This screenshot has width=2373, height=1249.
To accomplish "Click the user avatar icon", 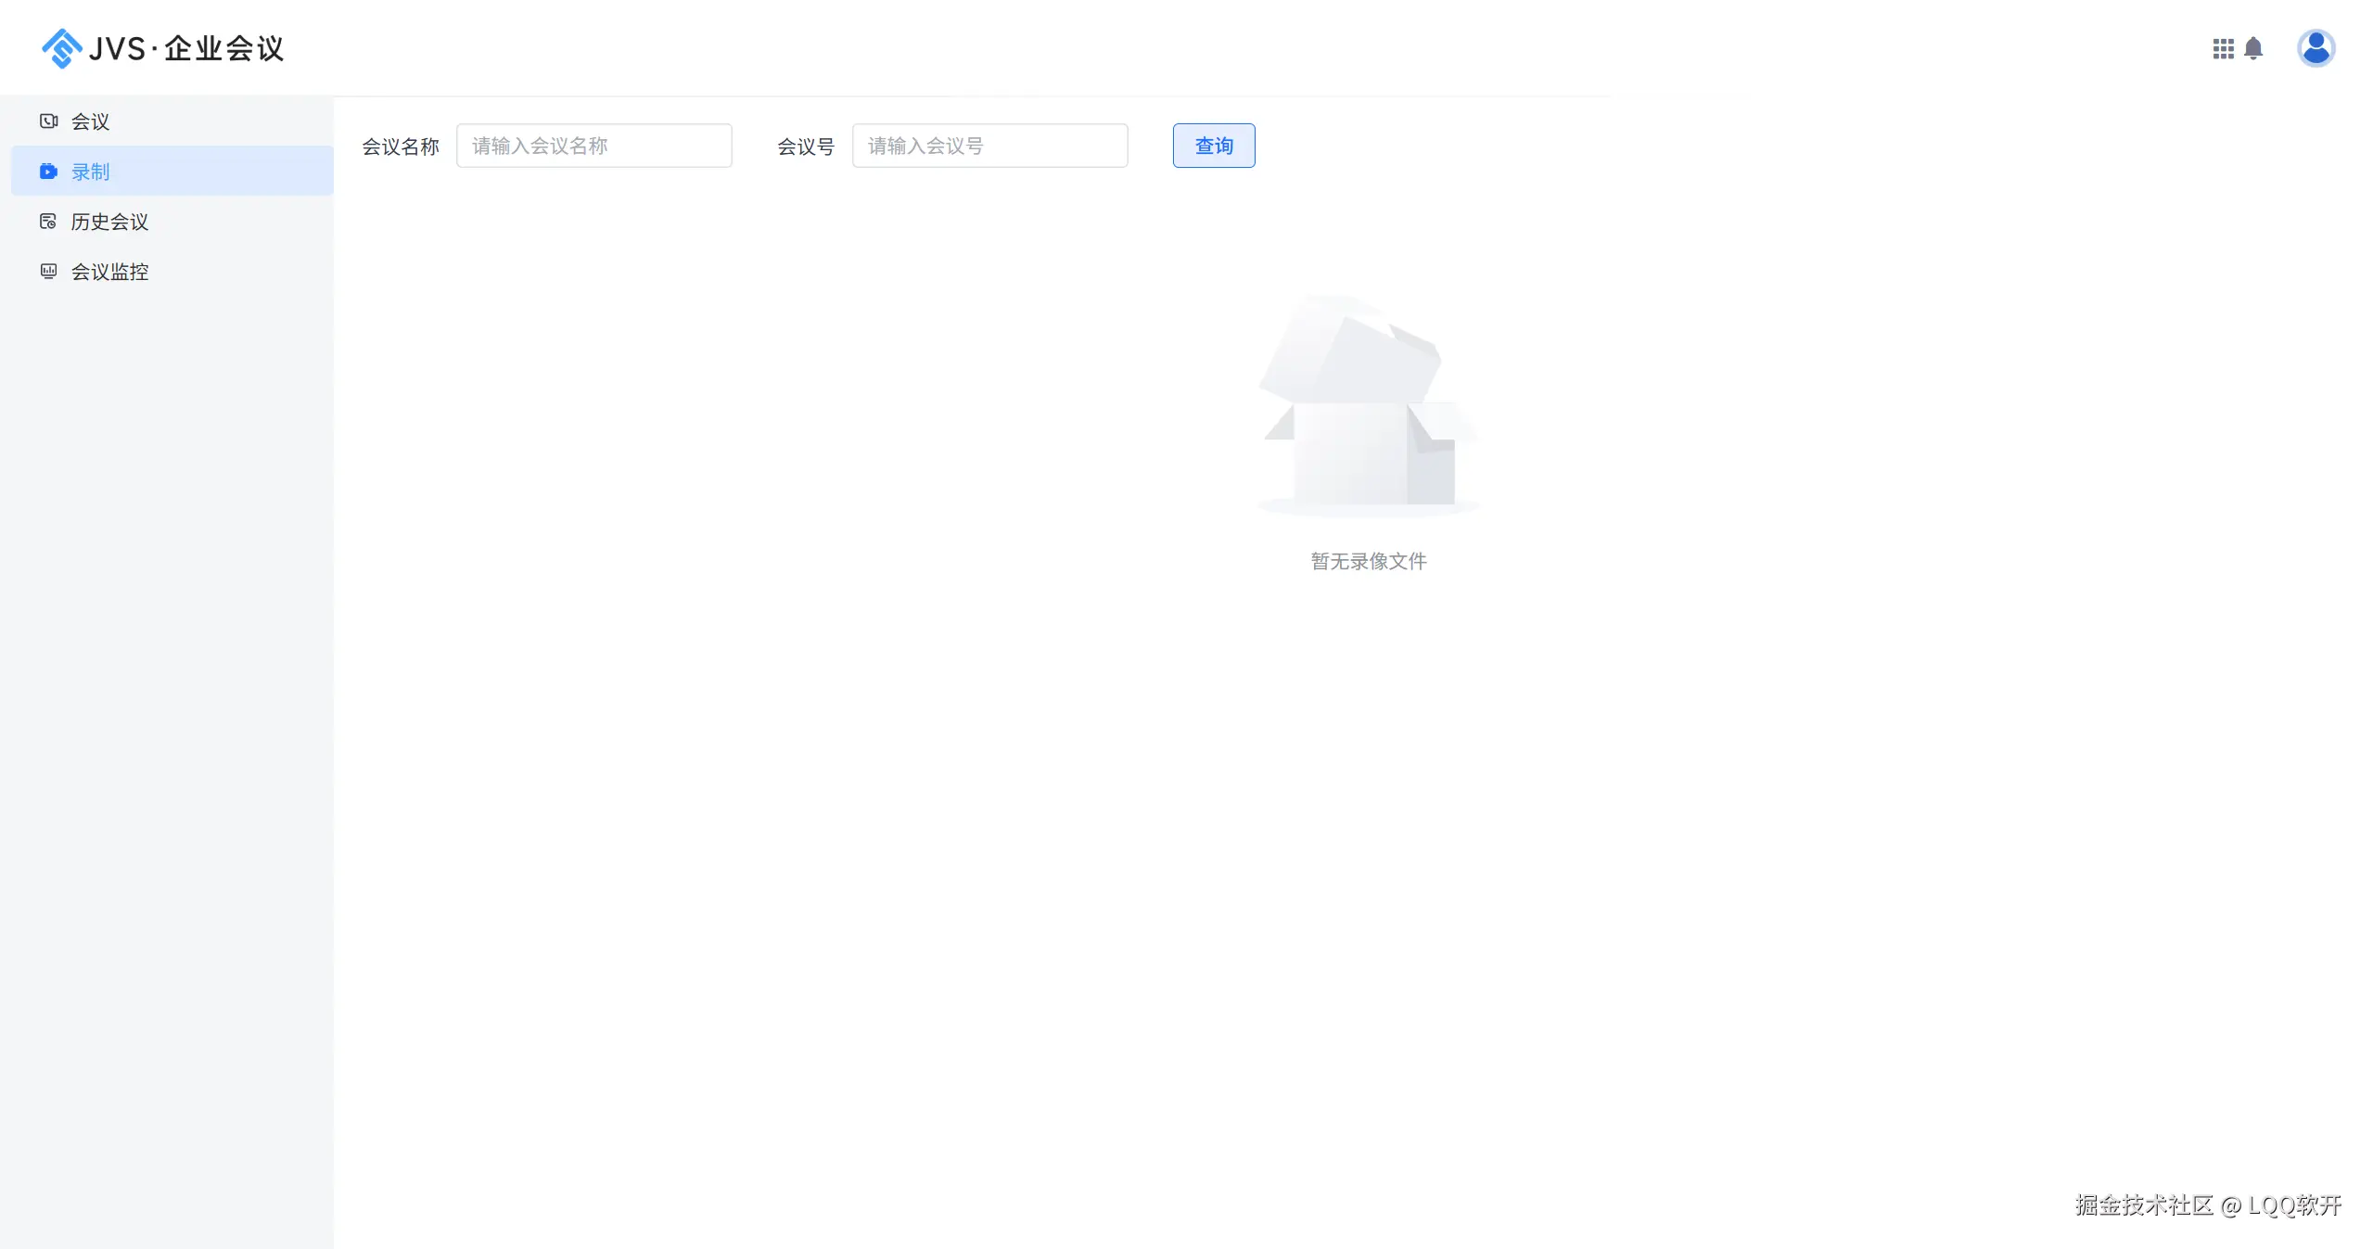I will coord(2316,48).
